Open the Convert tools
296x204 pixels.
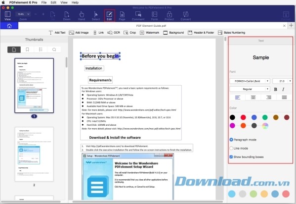pos(186,16)
